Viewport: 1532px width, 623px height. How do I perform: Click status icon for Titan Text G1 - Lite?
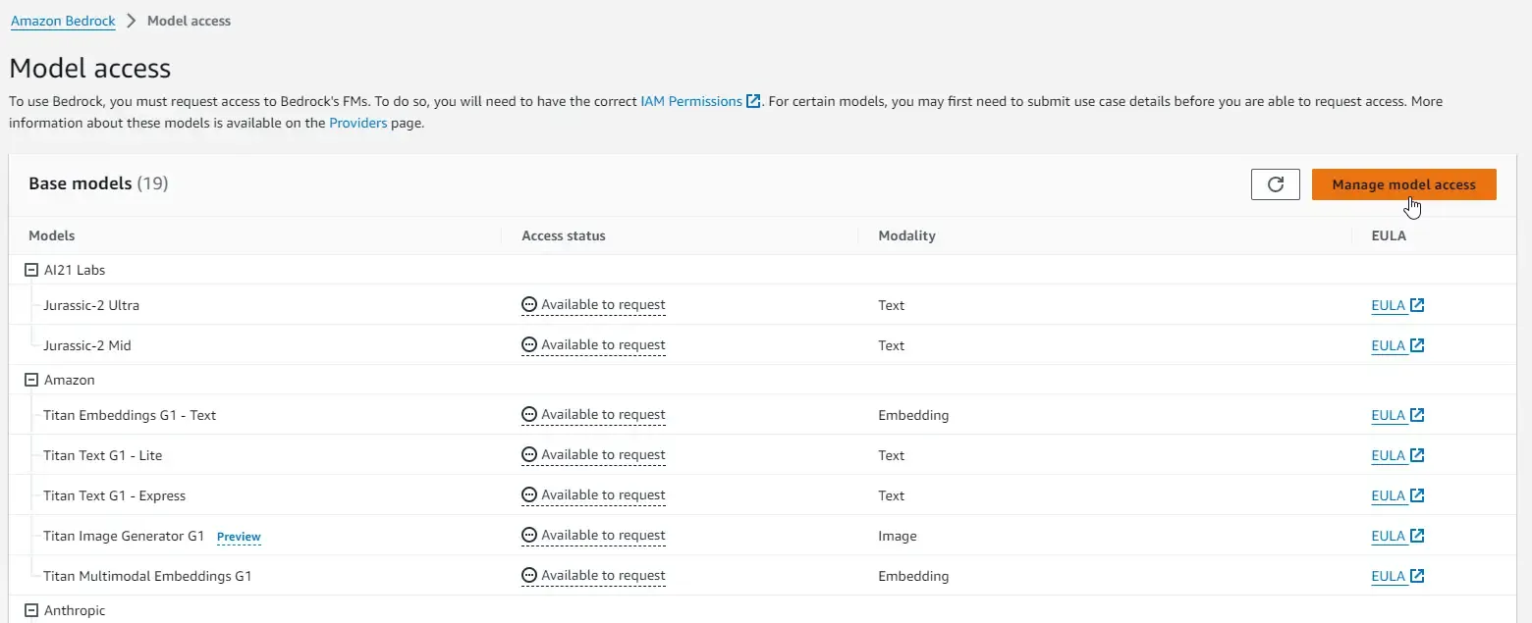click(x=529, y=455)
